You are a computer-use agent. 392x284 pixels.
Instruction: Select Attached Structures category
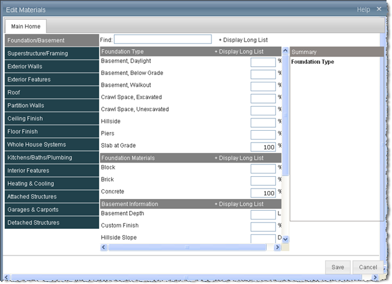[51, 196]
